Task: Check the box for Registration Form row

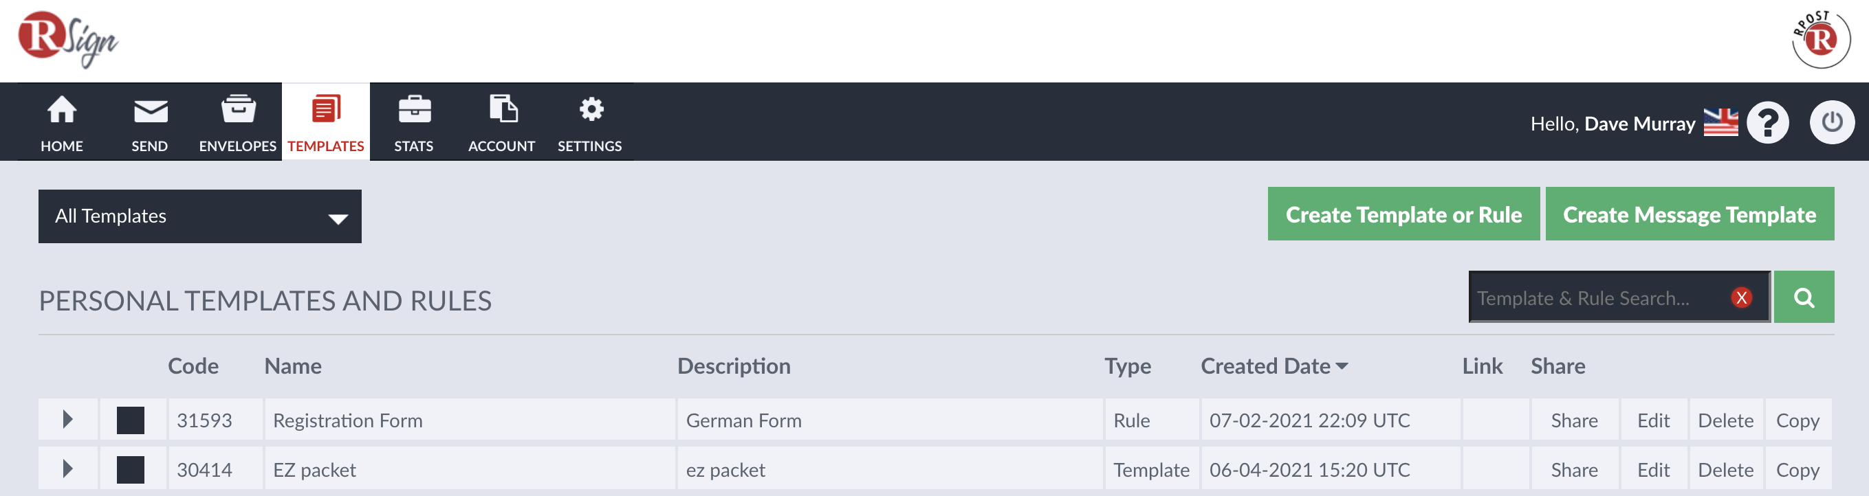Action: (131, 420)
